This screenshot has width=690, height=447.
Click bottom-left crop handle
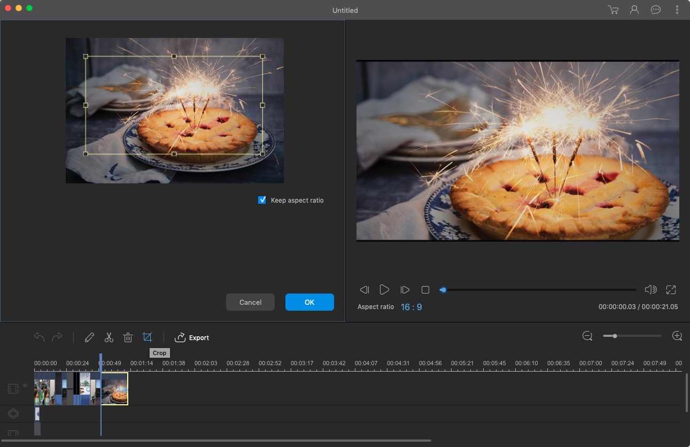point(86,154)
